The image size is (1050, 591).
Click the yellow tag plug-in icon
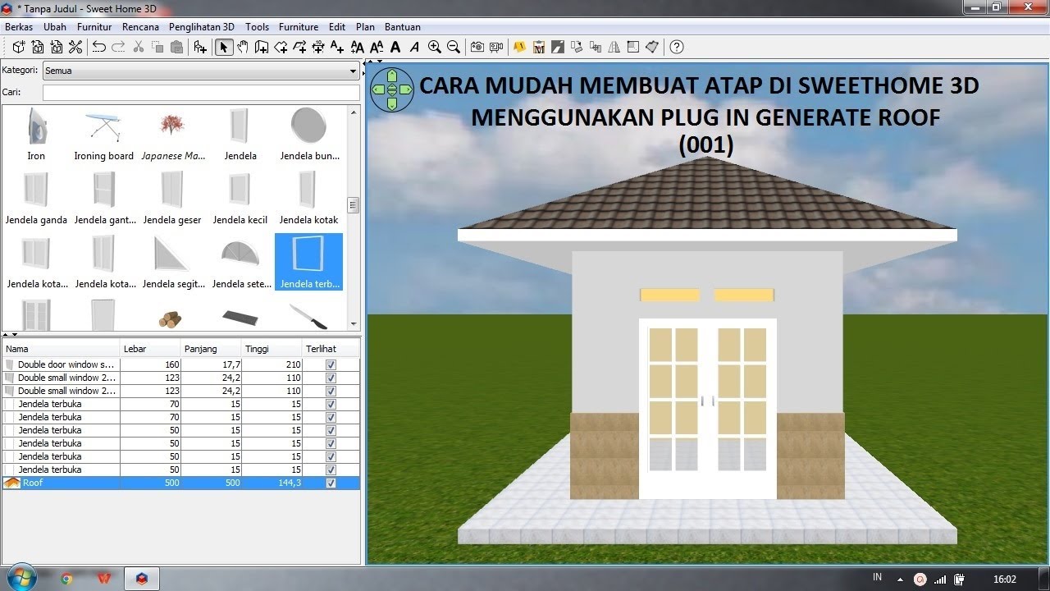(519, 47)
